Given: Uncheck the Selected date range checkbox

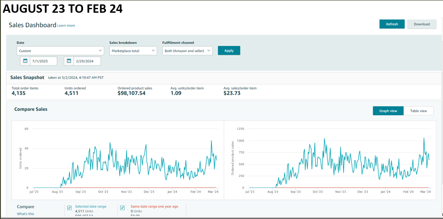Looking at the screenshot, I should pyautogui.click(x=69, y=208).
